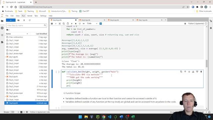
Task: Insert a cell above the active cell
Action: tap(193, 72)
